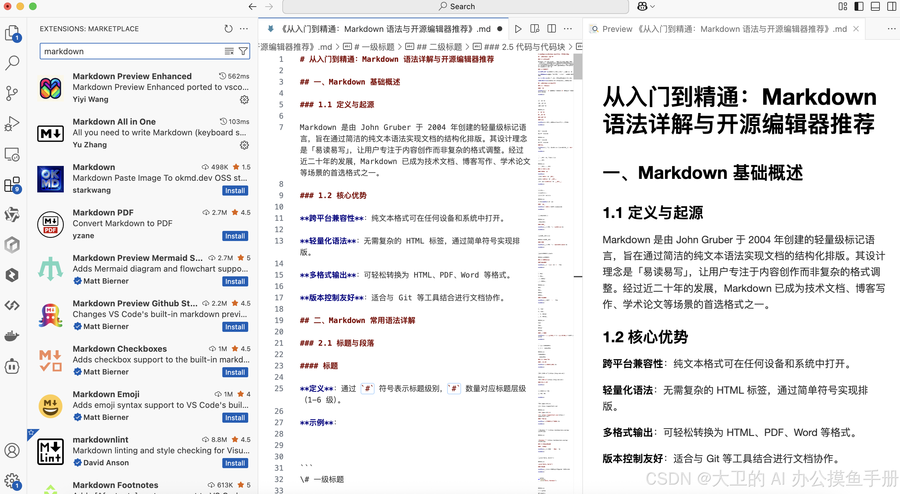Click the Markdown PDF extension icon

click(x=50, y=225)
